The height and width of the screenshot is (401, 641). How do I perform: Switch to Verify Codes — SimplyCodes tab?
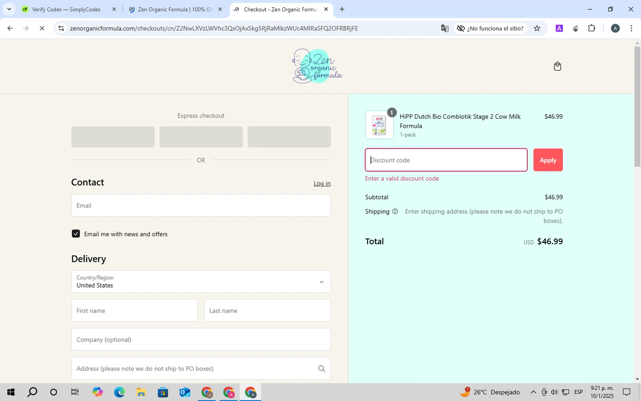[x=66, y=9]
